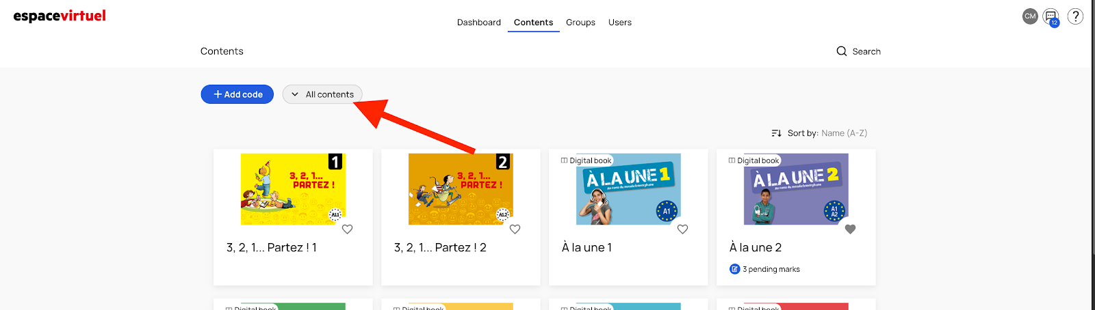Screen dimensions: 1095x310
Task: Click the espacevirtuel logo
Action: coord(60,16)
